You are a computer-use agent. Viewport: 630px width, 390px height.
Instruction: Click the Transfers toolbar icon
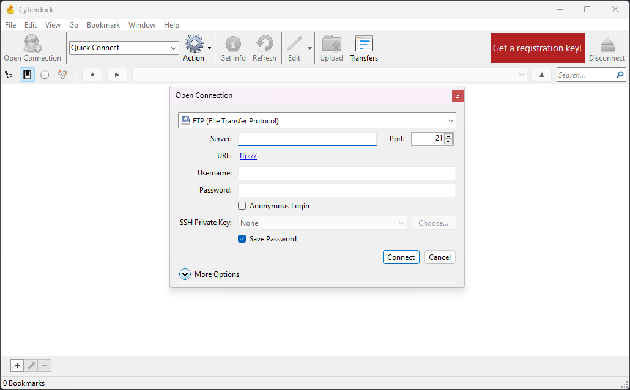point(364,45)
